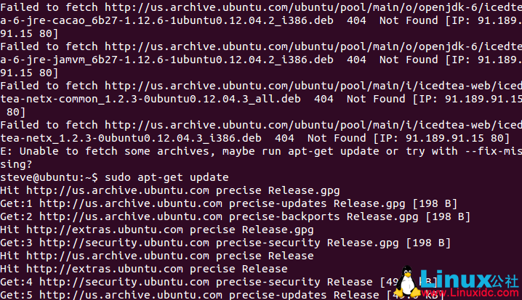
Task: Click the blue Linux公社 logo text
Action: click(470, 279)
